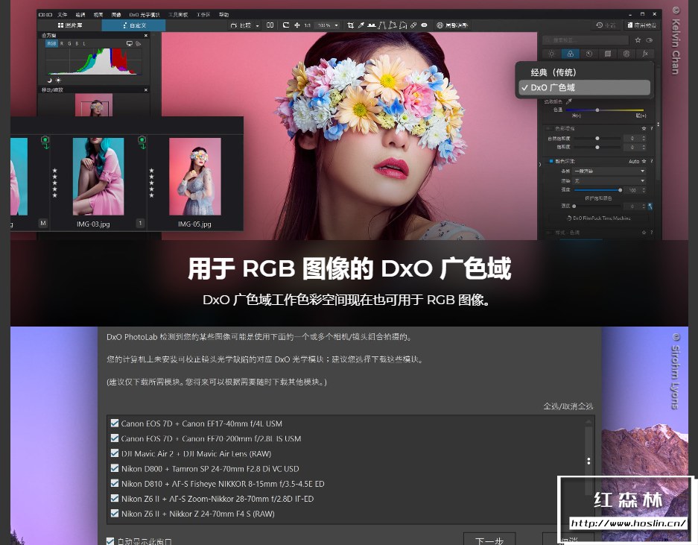The image size is (698, 545).
Task: Pick the white balance eyedropper tool
Action: (361, 25)
